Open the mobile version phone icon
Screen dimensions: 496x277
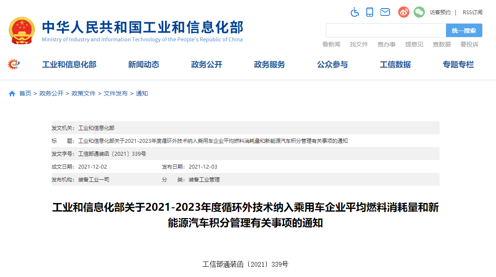click(x=369, y=12)
